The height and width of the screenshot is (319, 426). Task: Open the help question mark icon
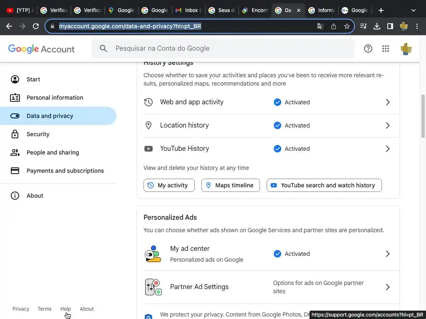click(x=368, y=49)
